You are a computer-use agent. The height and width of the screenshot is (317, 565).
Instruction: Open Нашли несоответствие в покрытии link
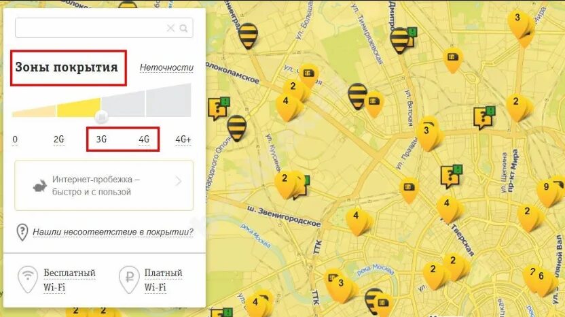click(x=113, y=232)
